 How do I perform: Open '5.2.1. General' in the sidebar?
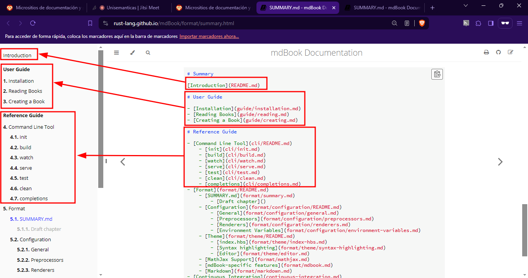[x=33, y=250]
